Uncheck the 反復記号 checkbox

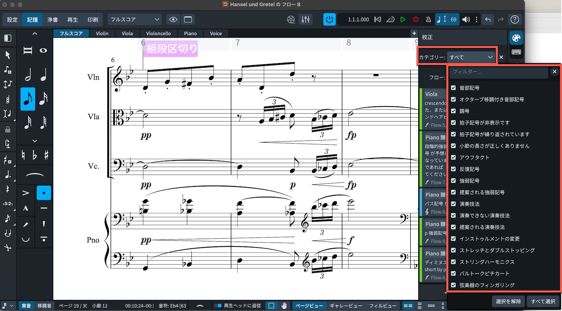(x=453, y=169)
